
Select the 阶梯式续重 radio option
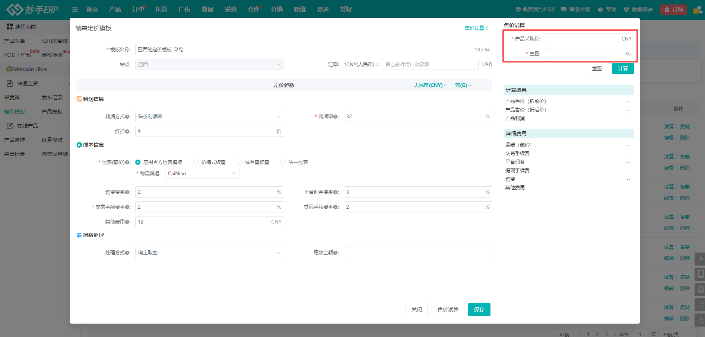point(196,162)
